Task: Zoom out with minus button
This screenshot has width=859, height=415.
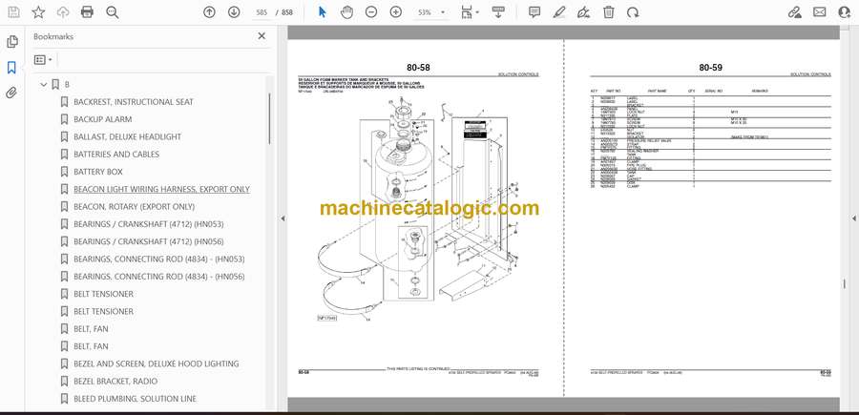Action: pyautogui.click(x=371, y=12)
